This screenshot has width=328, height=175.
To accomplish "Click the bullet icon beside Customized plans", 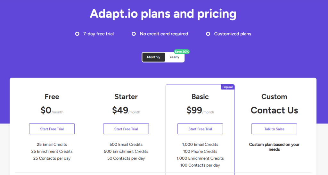I will [208, 34].
